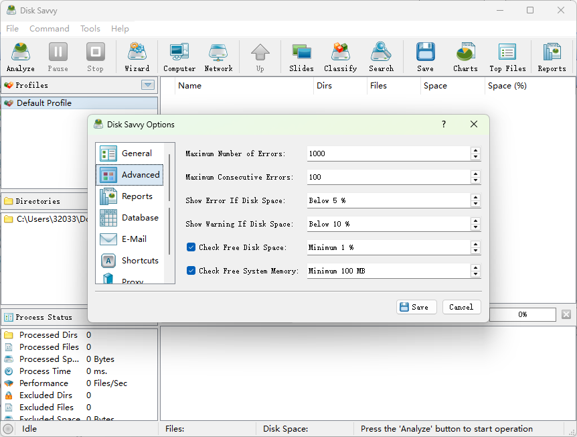This screenshot has height=437, width=577.
Task: Uncheck Check Free System Memory
Action: pyautogui.click(x=191, y=271)
